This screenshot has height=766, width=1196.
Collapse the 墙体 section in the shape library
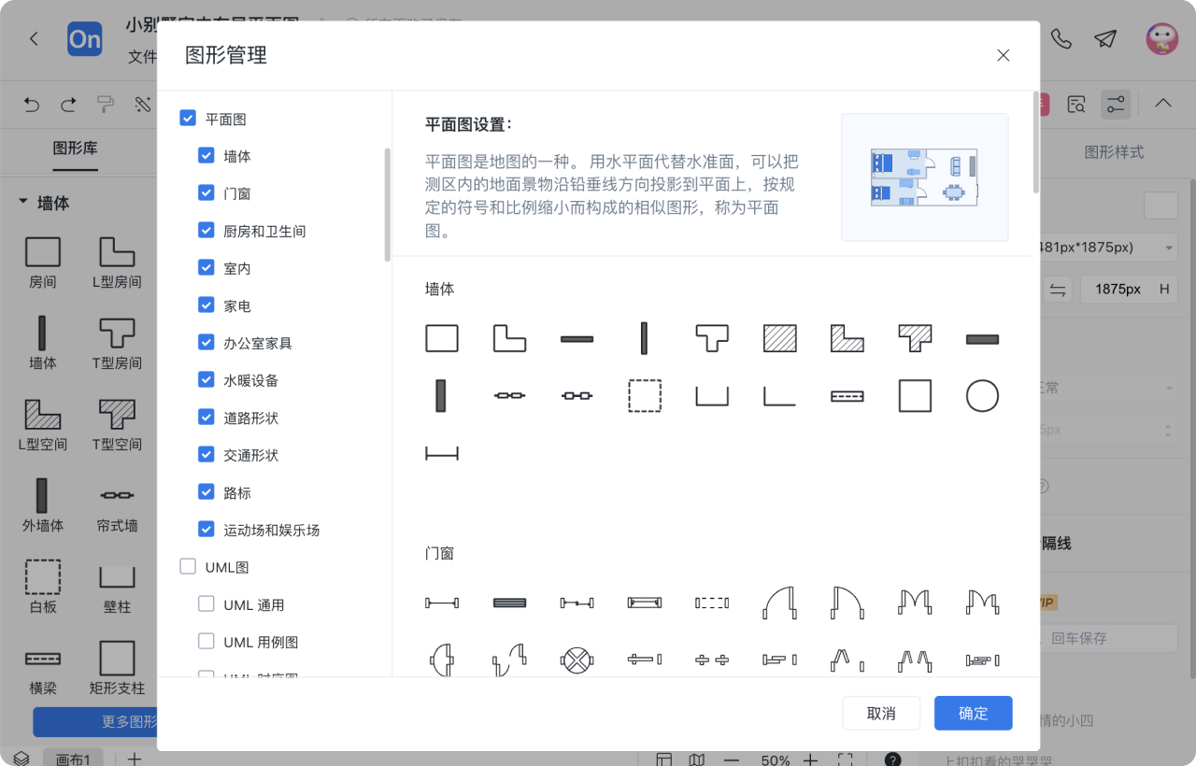coord(21,202)
